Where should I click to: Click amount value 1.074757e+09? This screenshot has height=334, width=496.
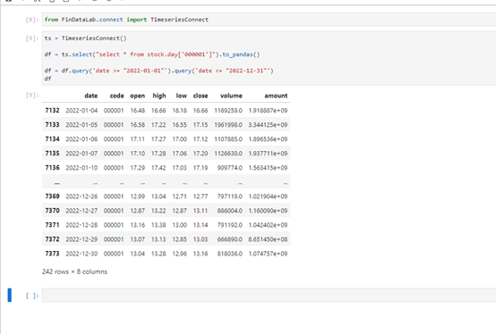pos(268,254)
